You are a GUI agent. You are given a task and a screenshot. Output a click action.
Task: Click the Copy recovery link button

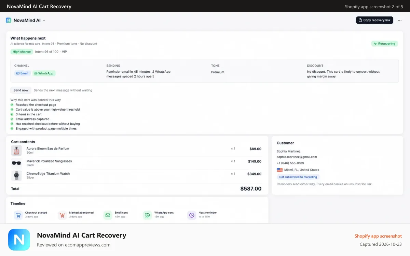point(374,20)
